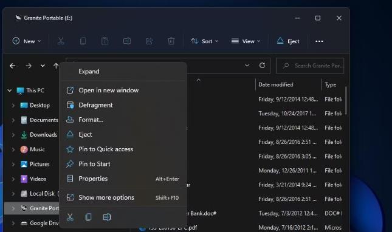The image size is (392, 232).
Task: Select Granite Portable drive in sidebar
Action: click(x=32, y=208)
